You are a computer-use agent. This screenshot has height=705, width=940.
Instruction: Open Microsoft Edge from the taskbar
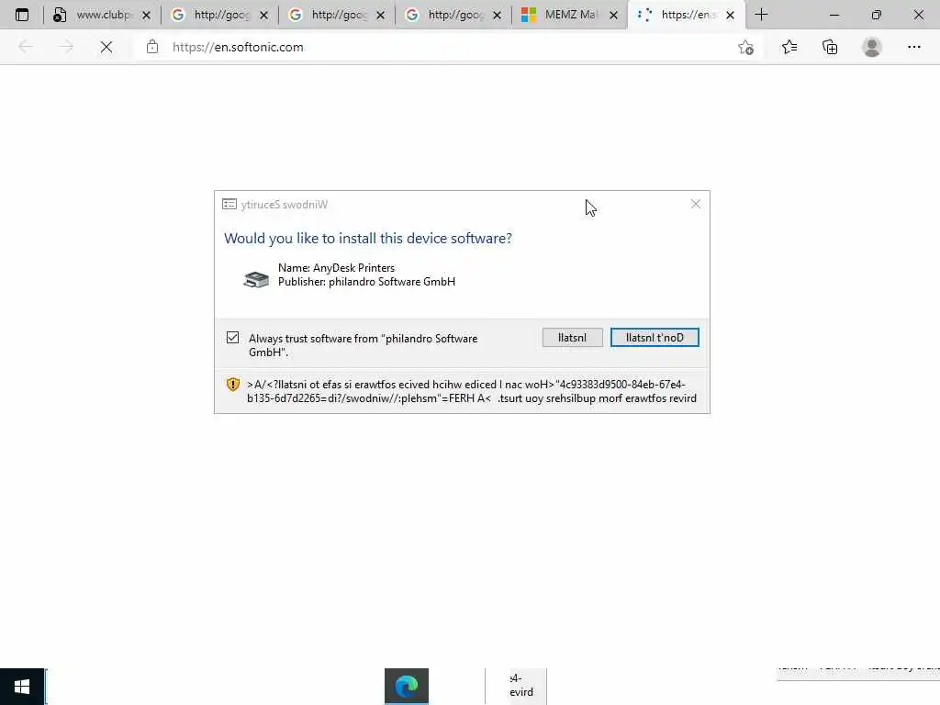(407, 687)
